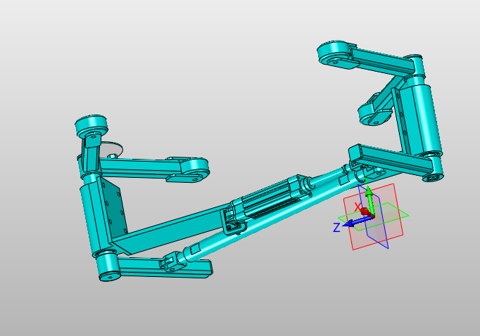Select the perforated mounting plate on left post
480x336 pixels.
coord(114,207)
